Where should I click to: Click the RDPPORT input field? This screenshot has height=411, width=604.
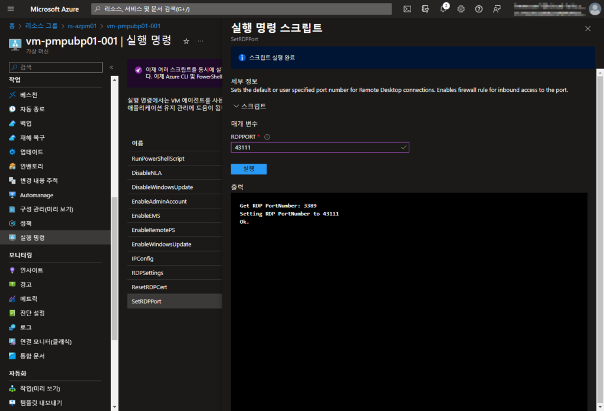click(x=320, y=147)
